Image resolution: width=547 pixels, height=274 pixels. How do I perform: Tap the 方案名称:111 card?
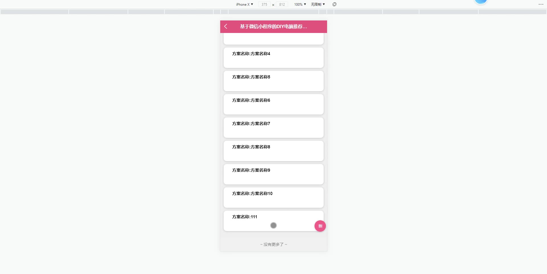(x=273, y=221)
